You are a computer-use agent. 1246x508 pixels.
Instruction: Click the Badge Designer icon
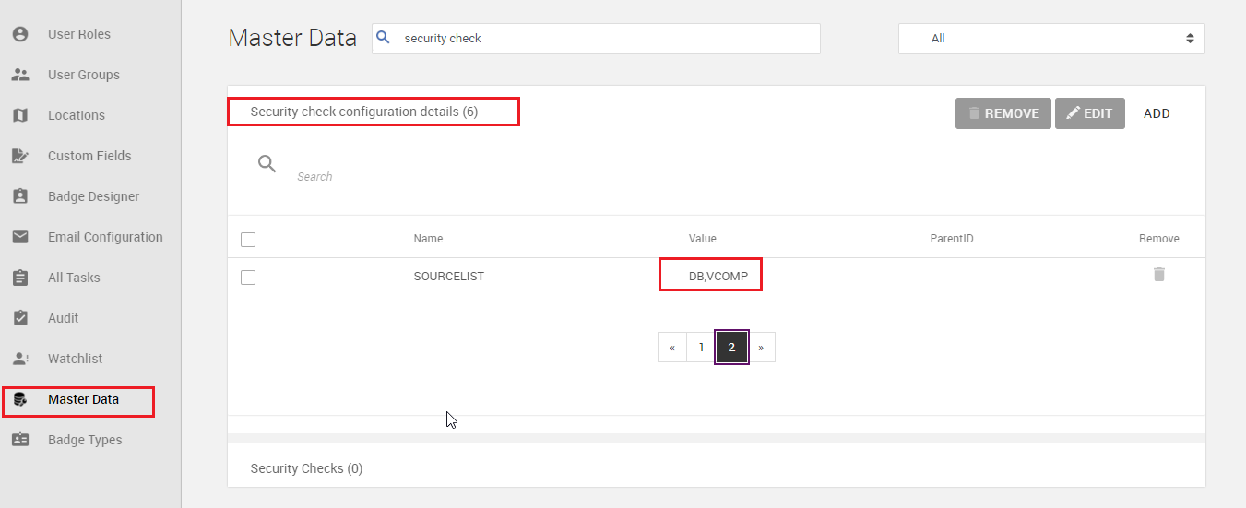coord(20,196)
